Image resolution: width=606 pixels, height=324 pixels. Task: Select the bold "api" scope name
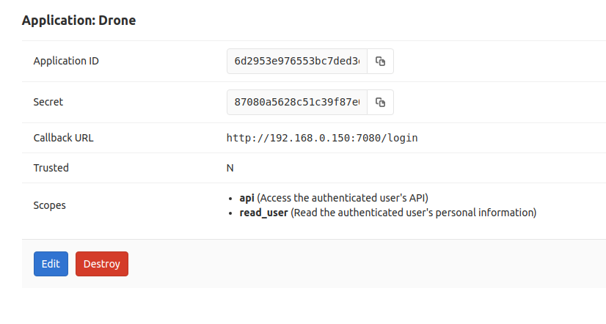pyautogui.click(x=247, y=198)
